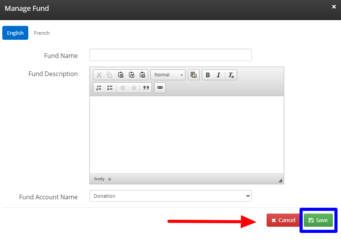Close the Manage Fund dialog
Screen dimensions: 341x241
pos(334,7)
